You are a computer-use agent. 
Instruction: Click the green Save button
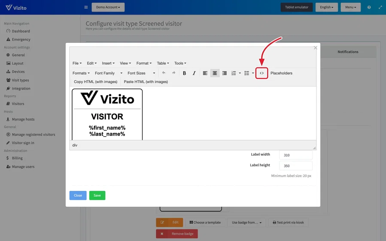(x=97, y=196)
